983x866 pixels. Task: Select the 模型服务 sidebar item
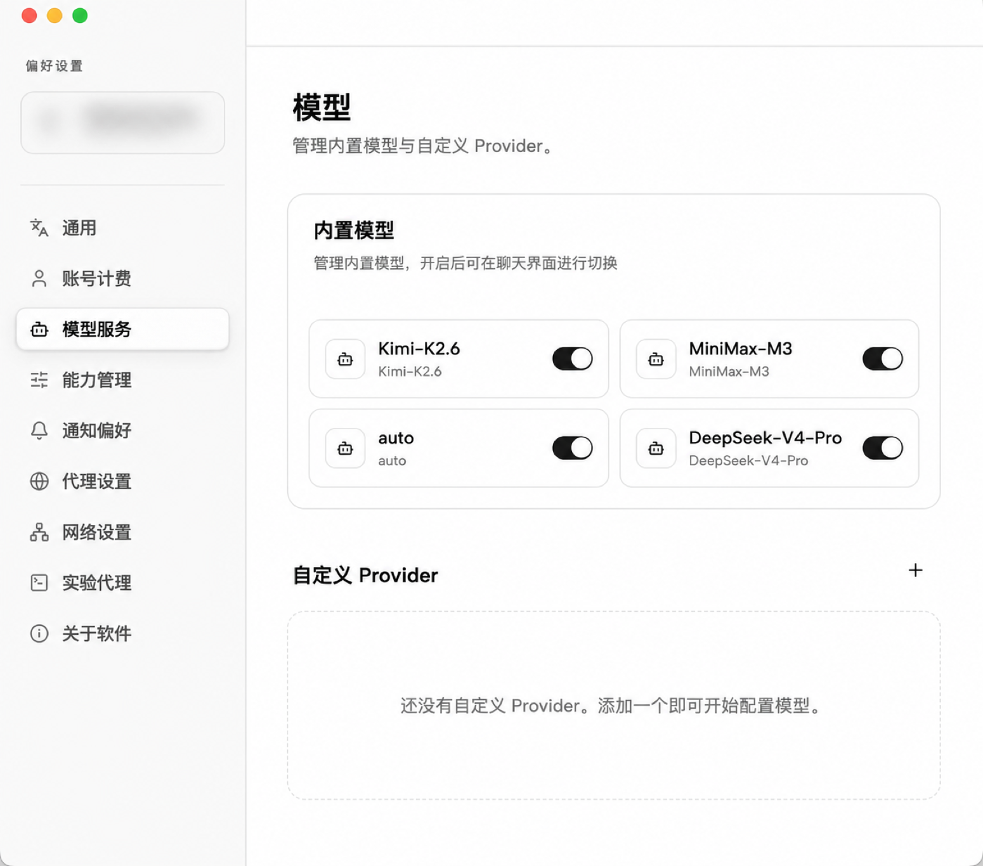coord(122,329)
